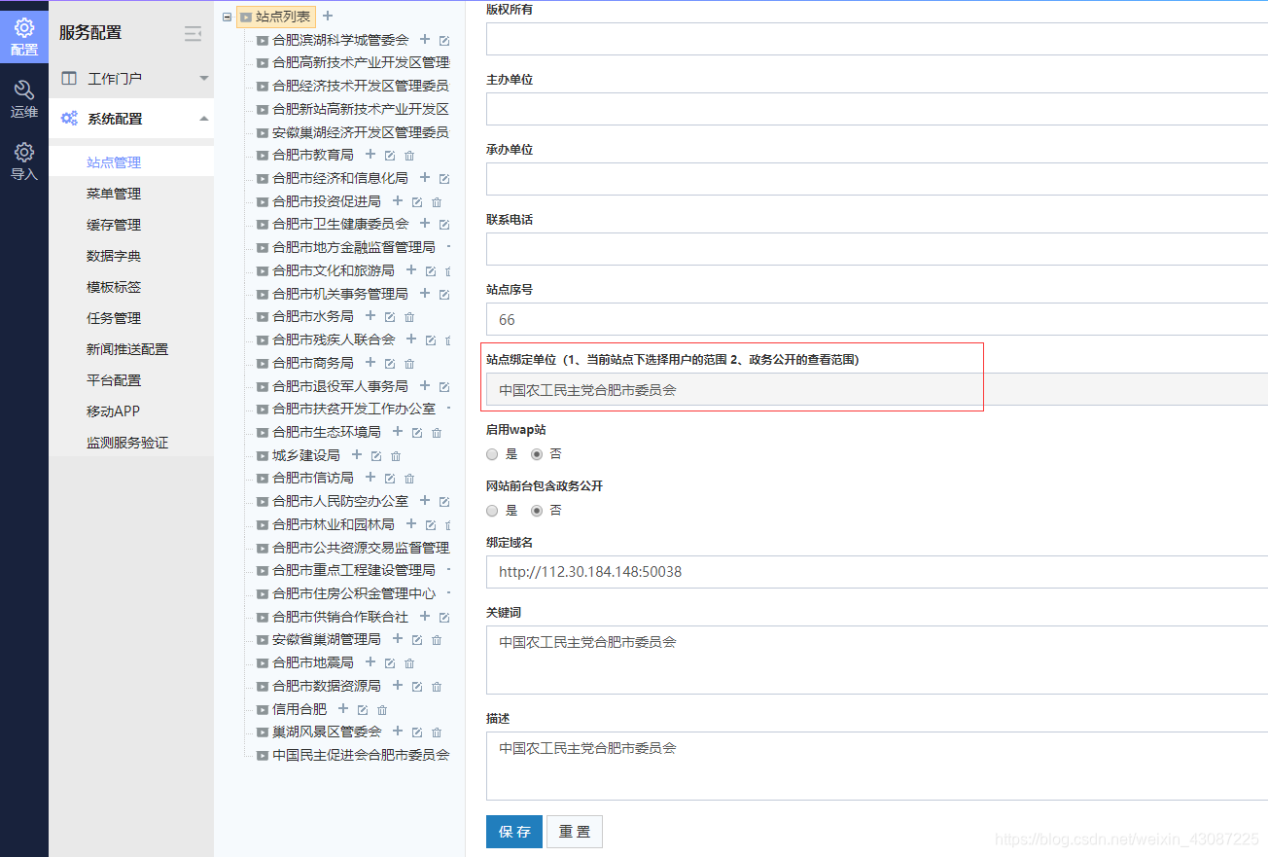The height and width of the screenshot is (857, 1268).
Task: Select 是 for 启用wap站
Action: [x=492, y=454]
